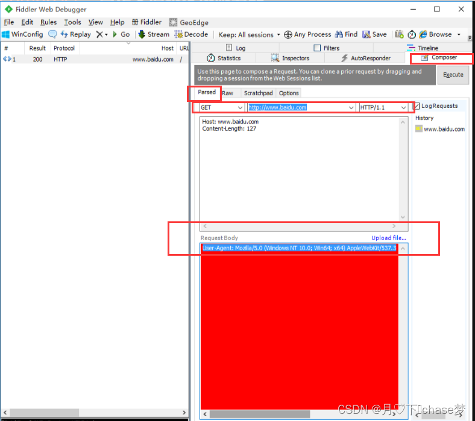Viewport: 475px width, 421px height.
Task: Select session 1 www.baidu.com row
Action: 95,59
